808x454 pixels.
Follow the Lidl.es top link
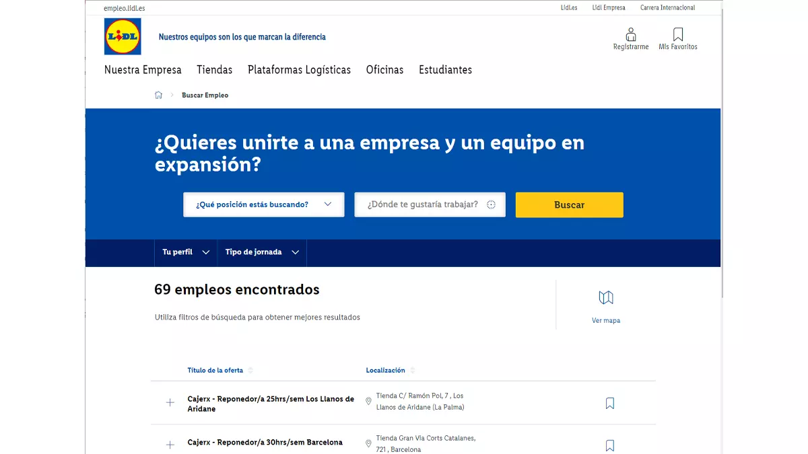pyautogui.click(x=569, y=8)
